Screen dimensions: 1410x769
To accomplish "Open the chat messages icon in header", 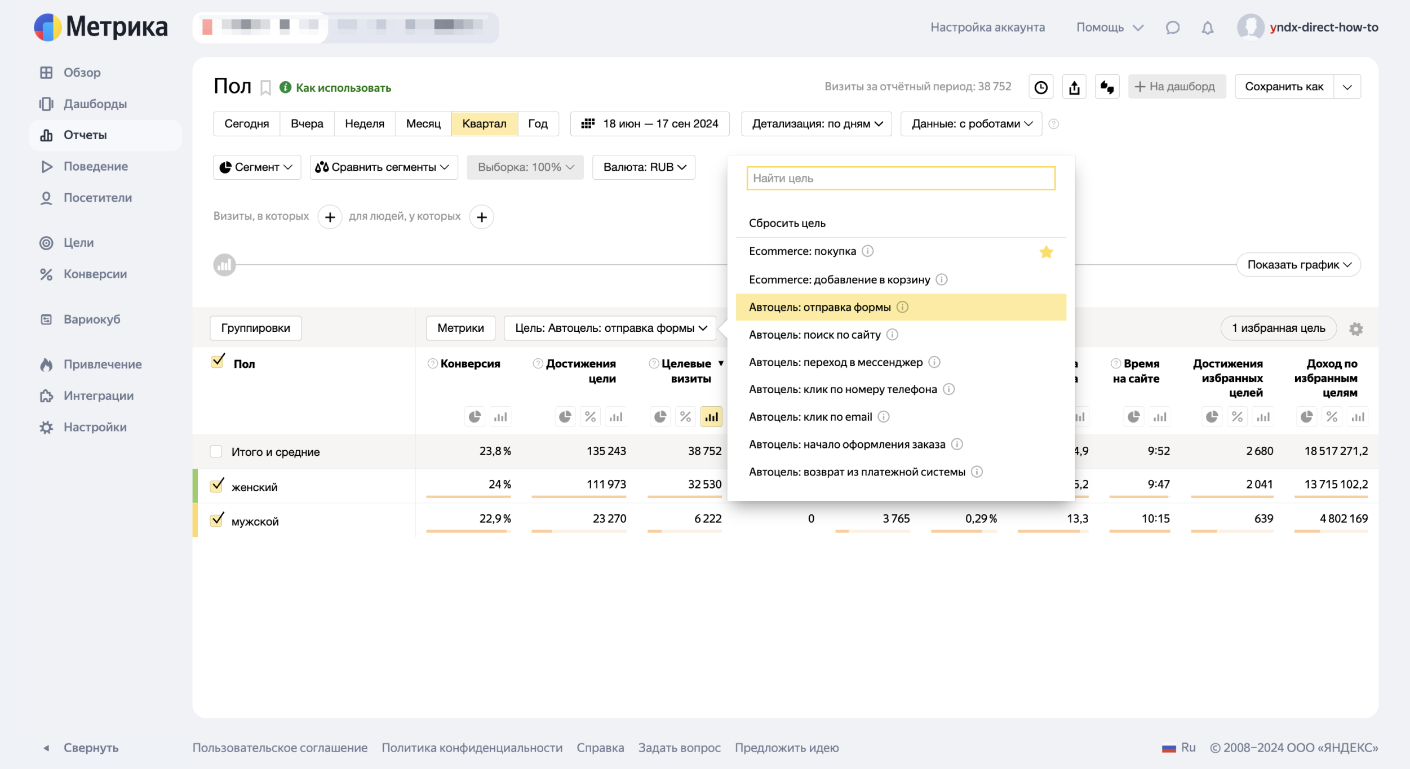I will click(1173, 28).
